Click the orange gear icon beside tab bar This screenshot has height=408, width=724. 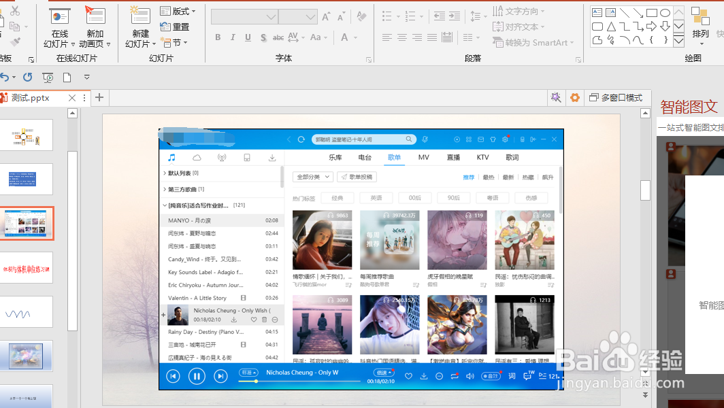[575, 97]
